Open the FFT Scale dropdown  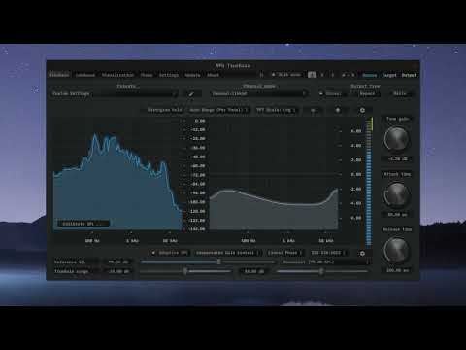tap(276, 110)
